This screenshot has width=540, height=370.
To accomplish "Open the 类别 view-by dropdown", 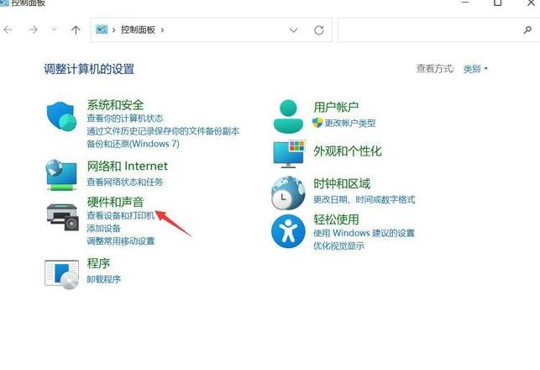I will [475, 69].
